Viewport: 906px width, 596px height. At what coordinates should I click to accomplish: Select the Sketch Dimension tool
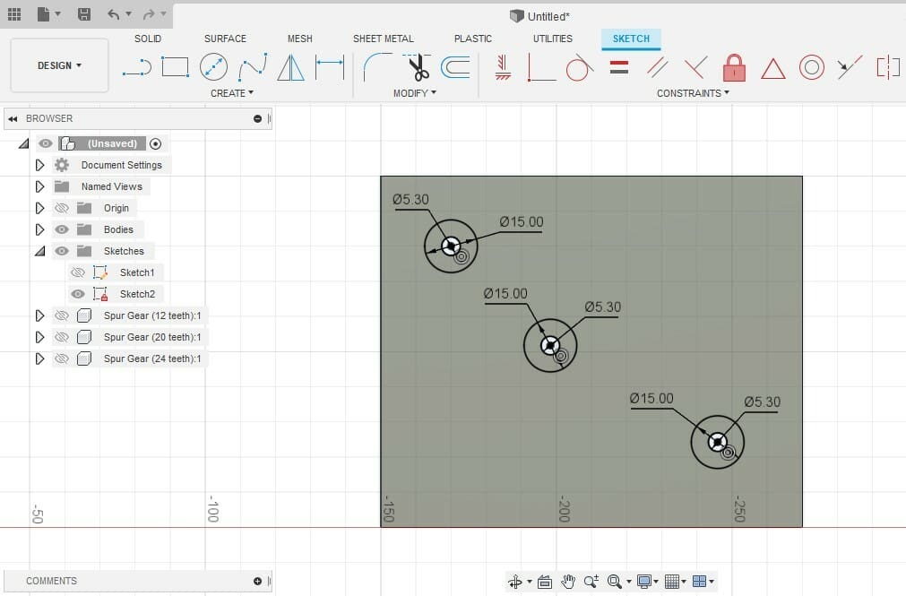(330, 67)
